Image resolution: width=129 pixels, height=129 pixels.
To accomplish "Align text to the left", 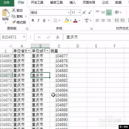I will click(x=98, y=20).
